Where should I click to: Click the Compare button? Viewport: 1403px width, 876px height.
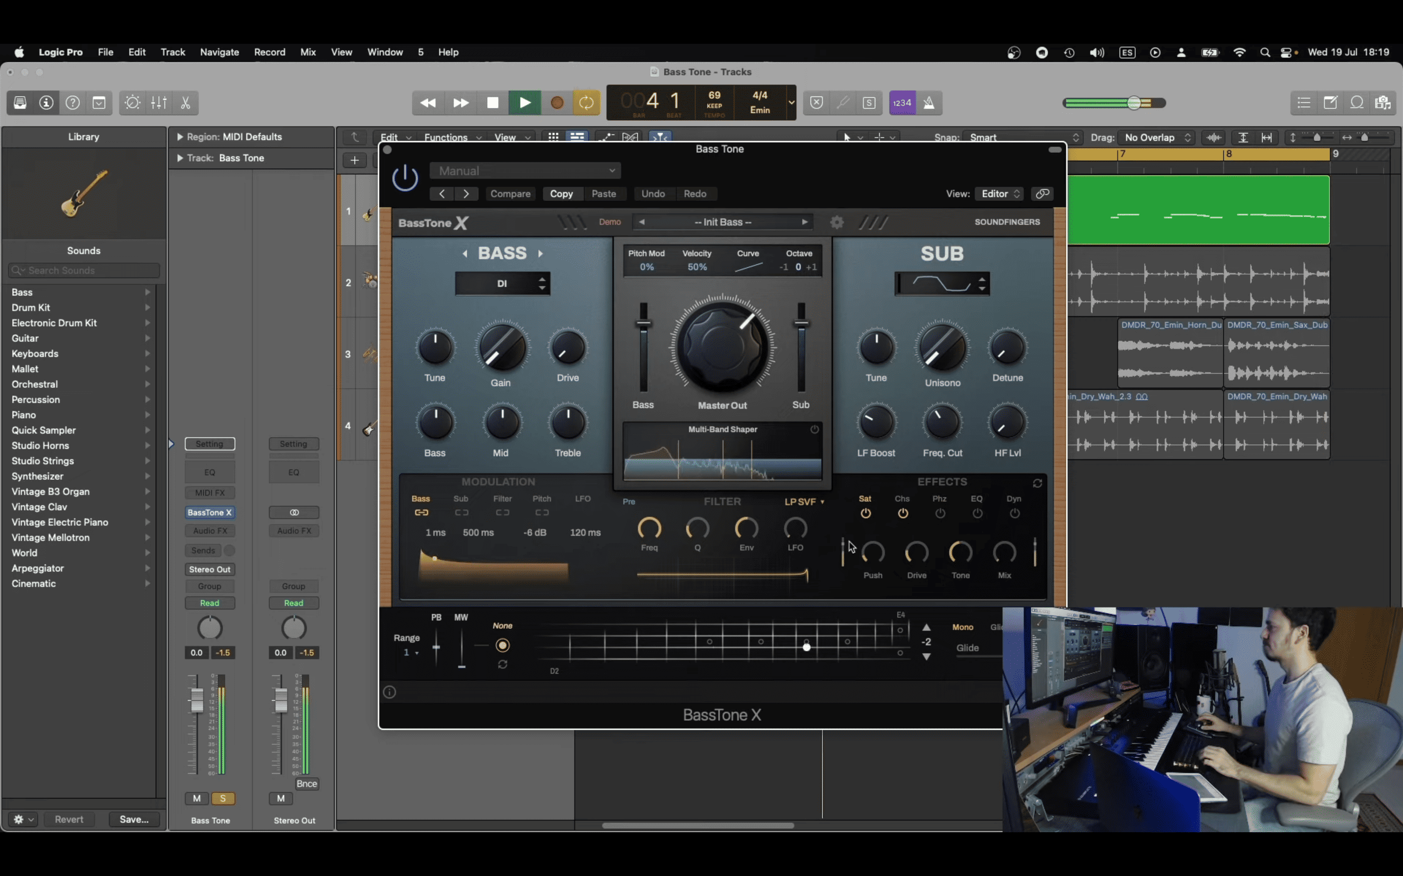510,194
